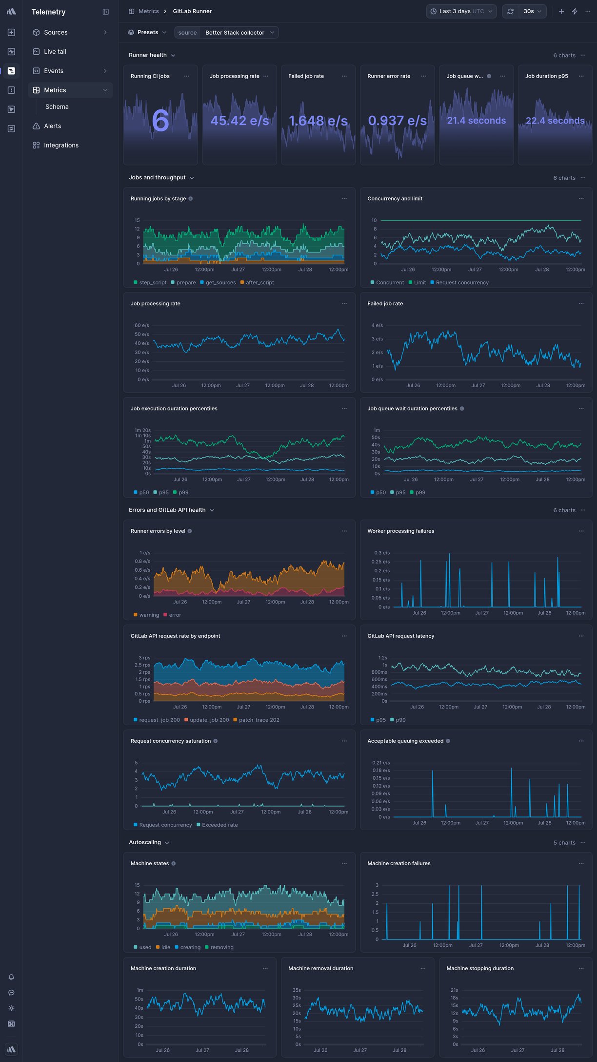Toggle the Limit legend series
Image resolution: width=597 pixels, height=1062 pixels.
tap(418, 283)
